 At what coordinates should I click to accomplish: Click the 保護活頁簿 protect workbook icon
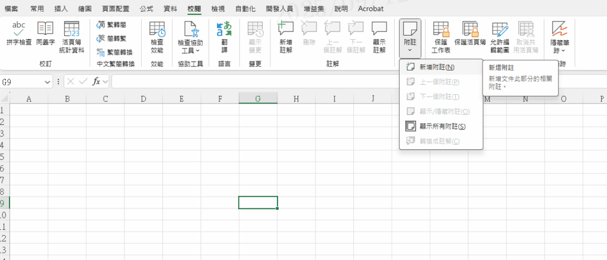[470, 34]
